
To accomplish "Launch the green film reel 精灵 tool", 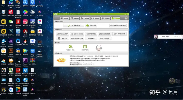I will (70, 47).
